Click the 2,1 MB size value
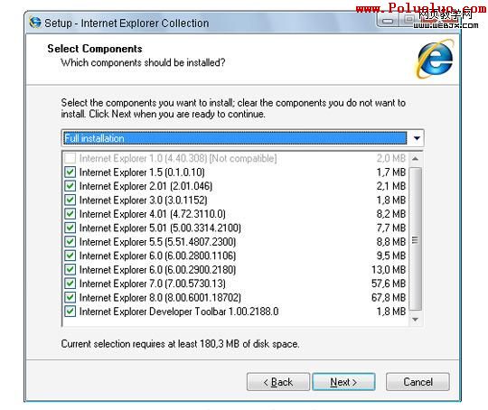 coord(391,186)
